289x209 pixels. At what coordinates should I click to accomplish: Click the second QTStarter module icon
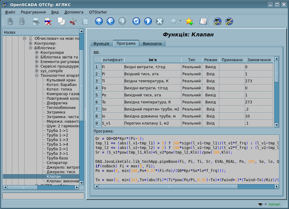229,21
